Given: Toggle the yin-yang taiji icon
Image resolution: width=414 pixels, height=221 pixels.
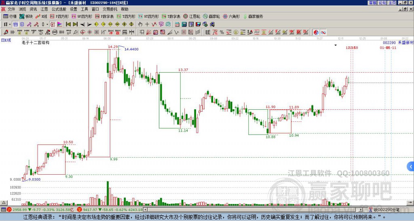Looking at the screenshot, I should click(316, 32).
